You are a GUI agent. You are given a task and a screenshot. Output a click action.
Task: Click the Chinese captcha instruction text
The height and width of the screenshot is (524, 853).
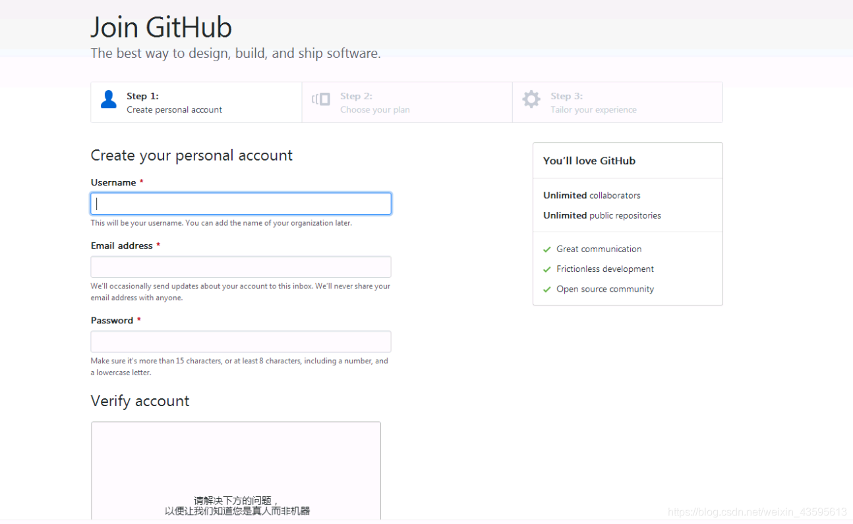pyautogui.click(x=237, y=506)
